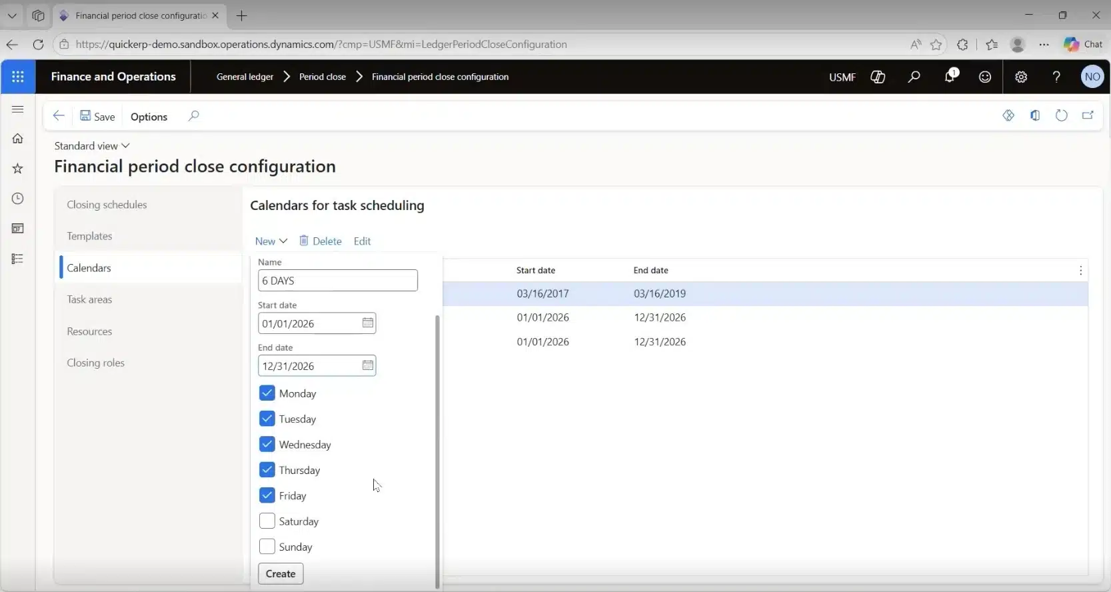
Task: Go to General ledger breadcrumb
Action: [245, 77]
